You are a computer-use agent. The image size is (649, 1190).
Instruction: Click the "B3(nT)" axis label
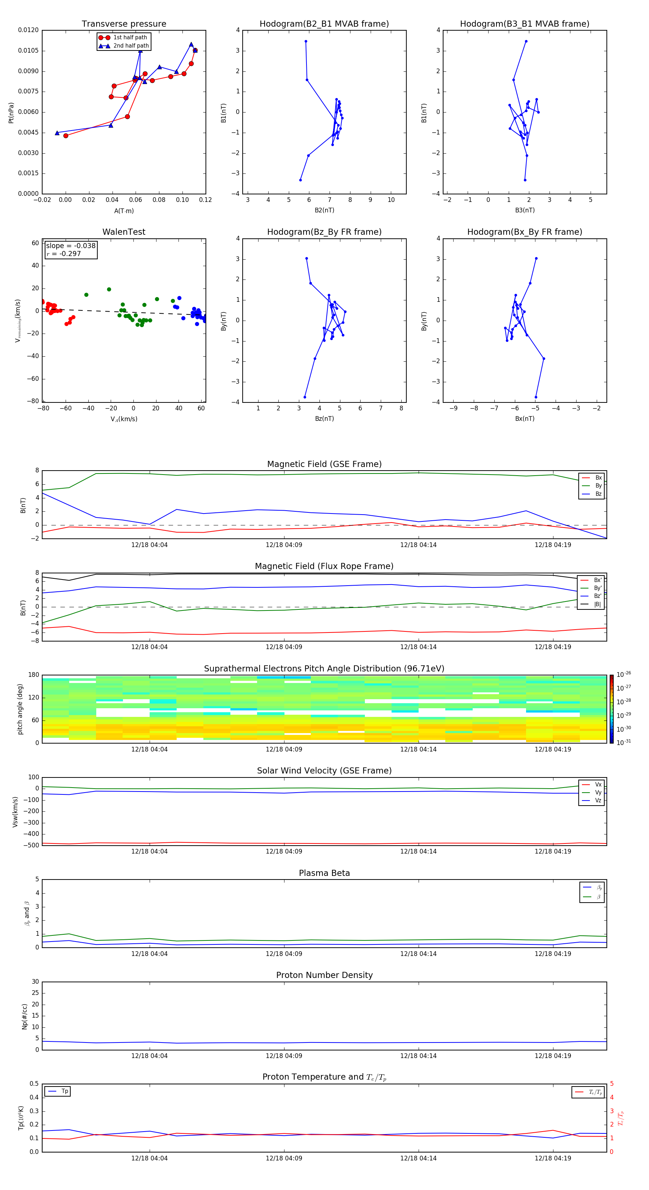[525, 210]
